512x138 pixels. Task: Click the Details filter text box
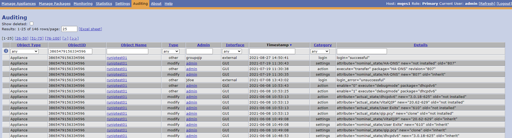pyautogui.click(x=362, y=51)
